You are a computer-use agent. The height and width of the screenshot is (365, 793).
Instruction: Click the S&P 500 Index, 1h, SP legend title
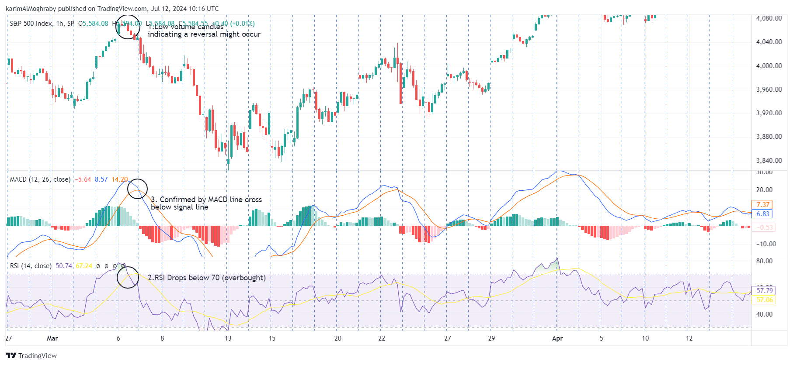[x=42, y=24]
